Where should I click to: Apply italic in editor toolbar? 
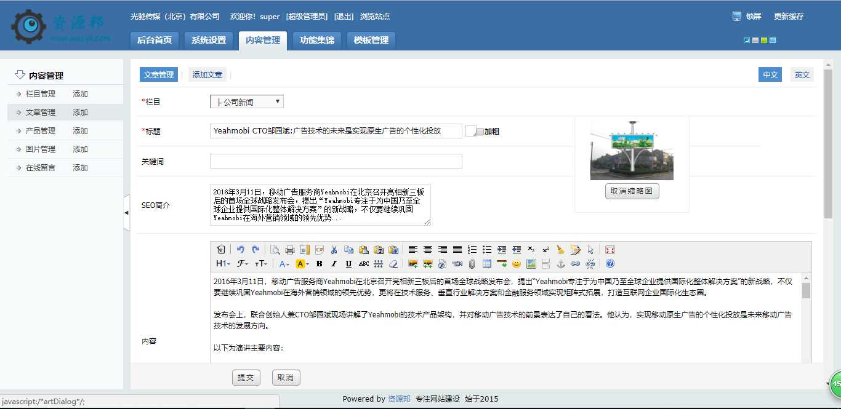tap(334, 264)
